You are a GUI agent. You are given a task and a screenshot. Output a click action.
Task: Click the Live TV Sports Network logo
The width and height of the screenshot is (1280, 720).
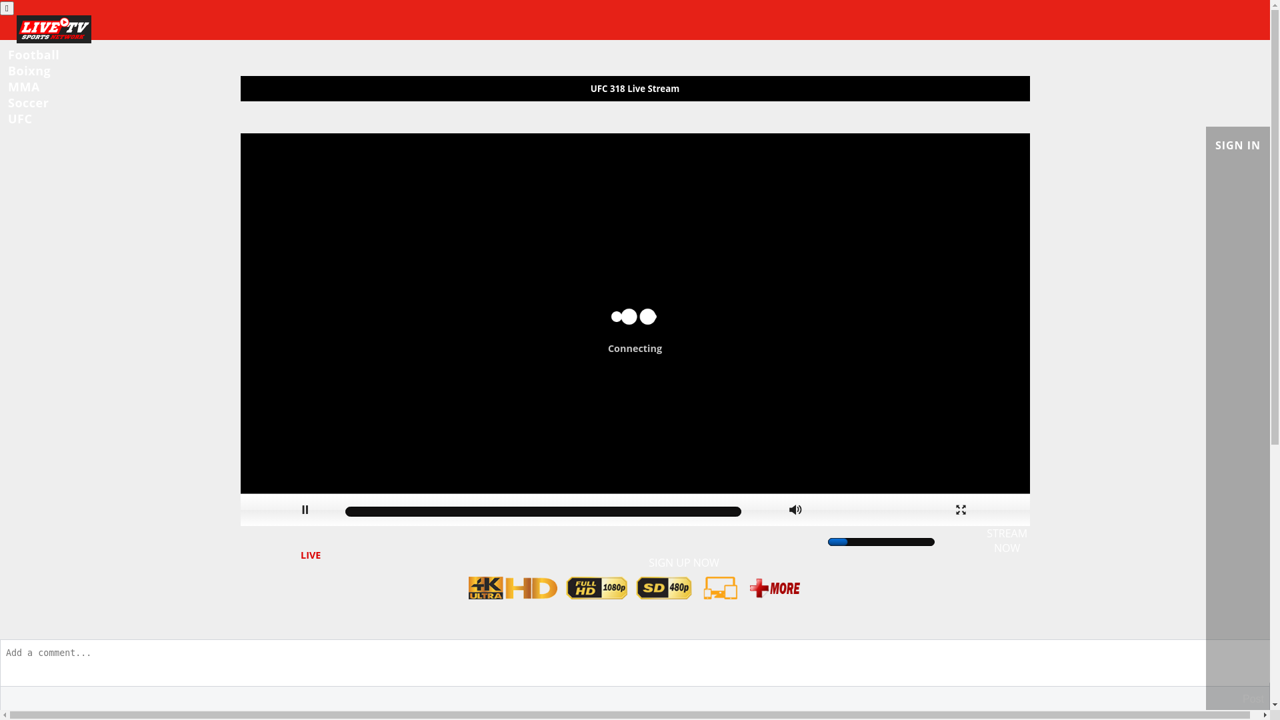[54, 29]
